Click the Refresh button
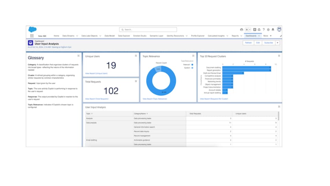Viewport: 330px width, 186px height. point(248,43)
